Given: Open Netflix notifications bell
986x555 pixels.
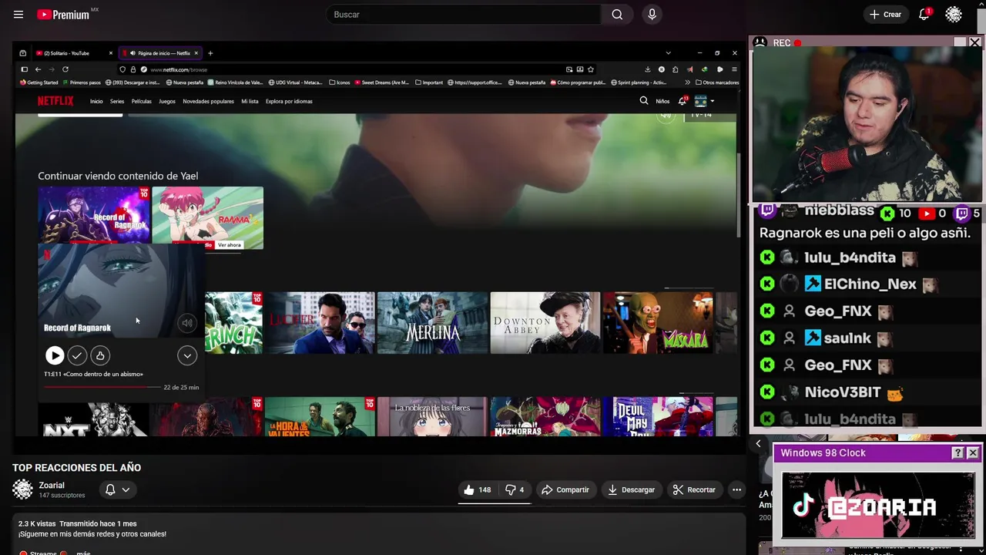Looking at the screenshot, I should (682, 101).
